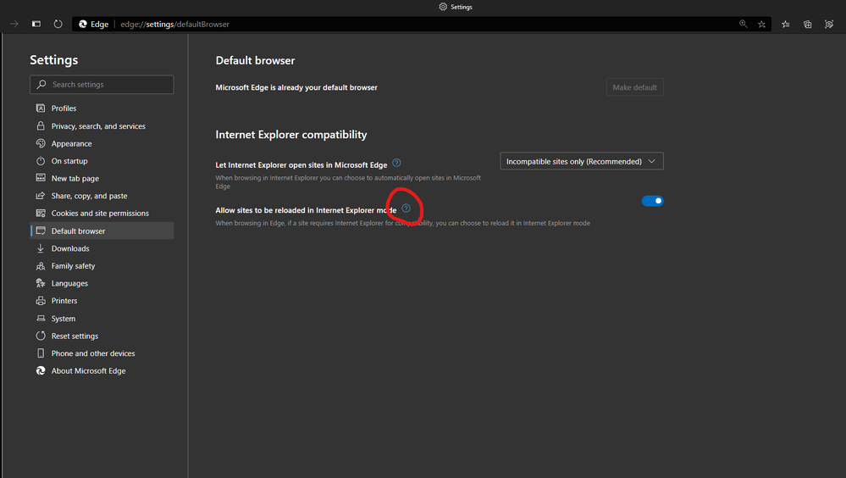Add this page to favorites with the star icon
846x478 pixels.
pyautogui.click(x=761, y=25)
